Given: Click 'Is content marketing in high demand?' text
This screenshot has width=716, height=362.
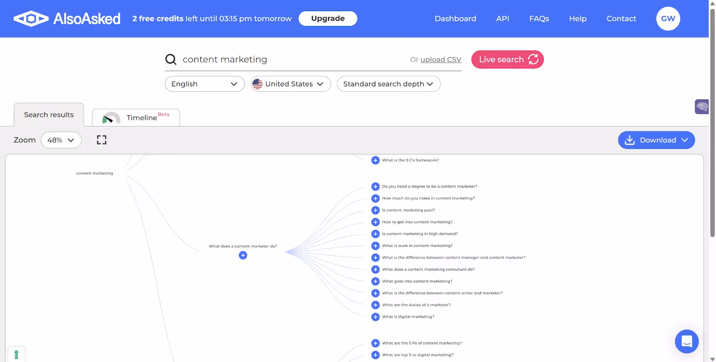Looking at the screenshot, I should pyautogui.click(x=420, y=234).
